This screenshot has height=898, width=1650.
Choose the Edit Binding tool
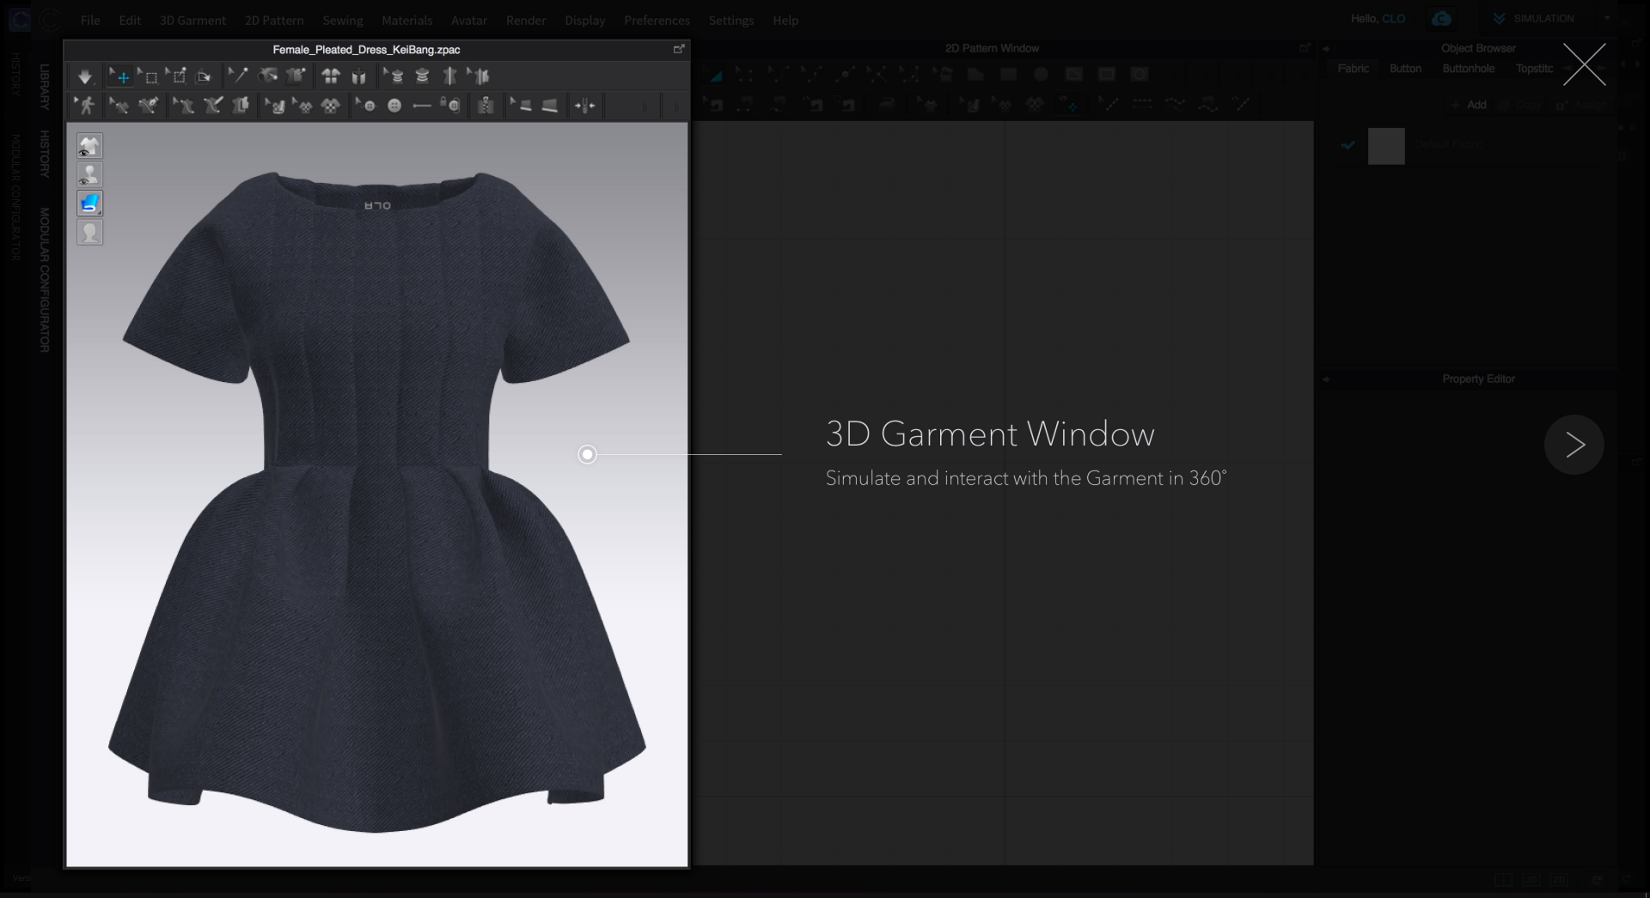[521, 106]
